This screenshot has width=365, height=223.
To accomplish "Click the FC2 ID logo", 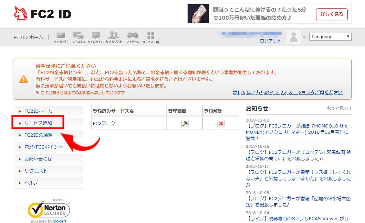I will coord(42,13).
